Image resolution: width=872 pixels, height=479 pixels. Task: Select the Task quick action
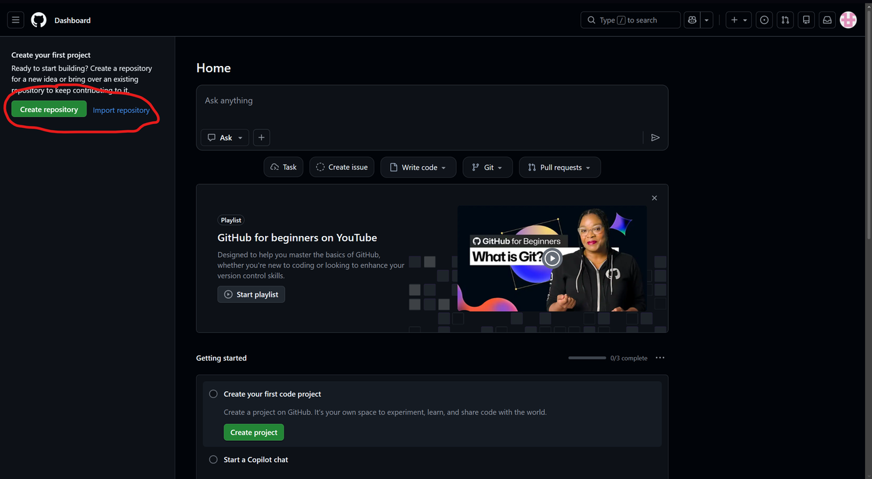click(284, 167)
